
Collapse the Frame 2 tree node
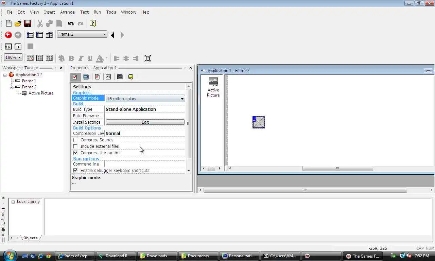[x=11, y=87]
